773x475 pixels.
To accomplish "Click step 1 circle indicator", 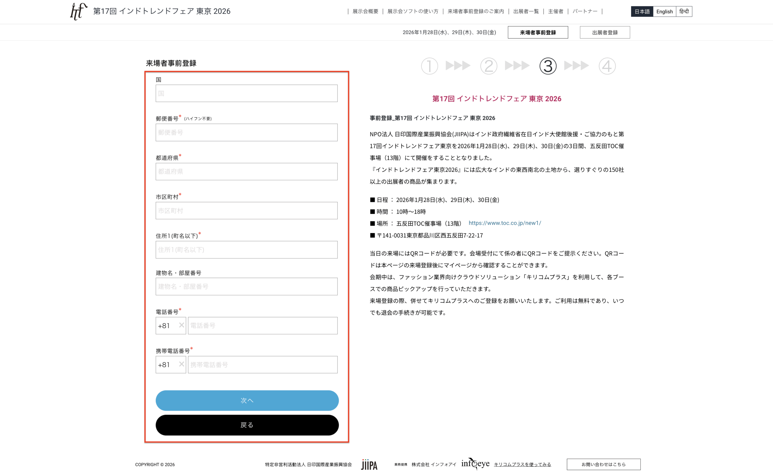I will (x=429, y=66).
